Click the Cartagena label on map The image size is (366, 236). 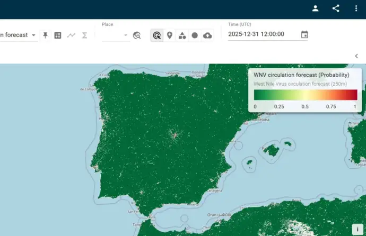pos(214,190)
